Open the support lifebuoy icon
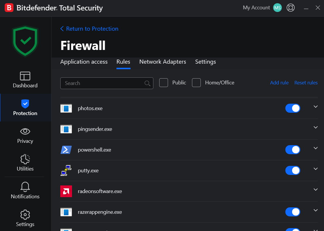The image size is (324, 231). 291,8
